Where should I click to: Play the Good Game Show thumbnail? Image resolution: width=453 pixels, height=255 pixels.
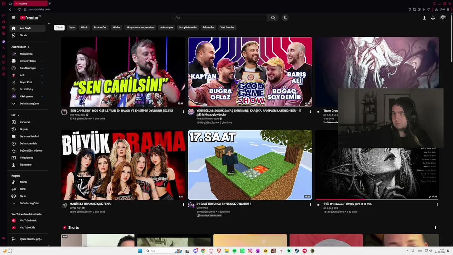click(250, 72)
